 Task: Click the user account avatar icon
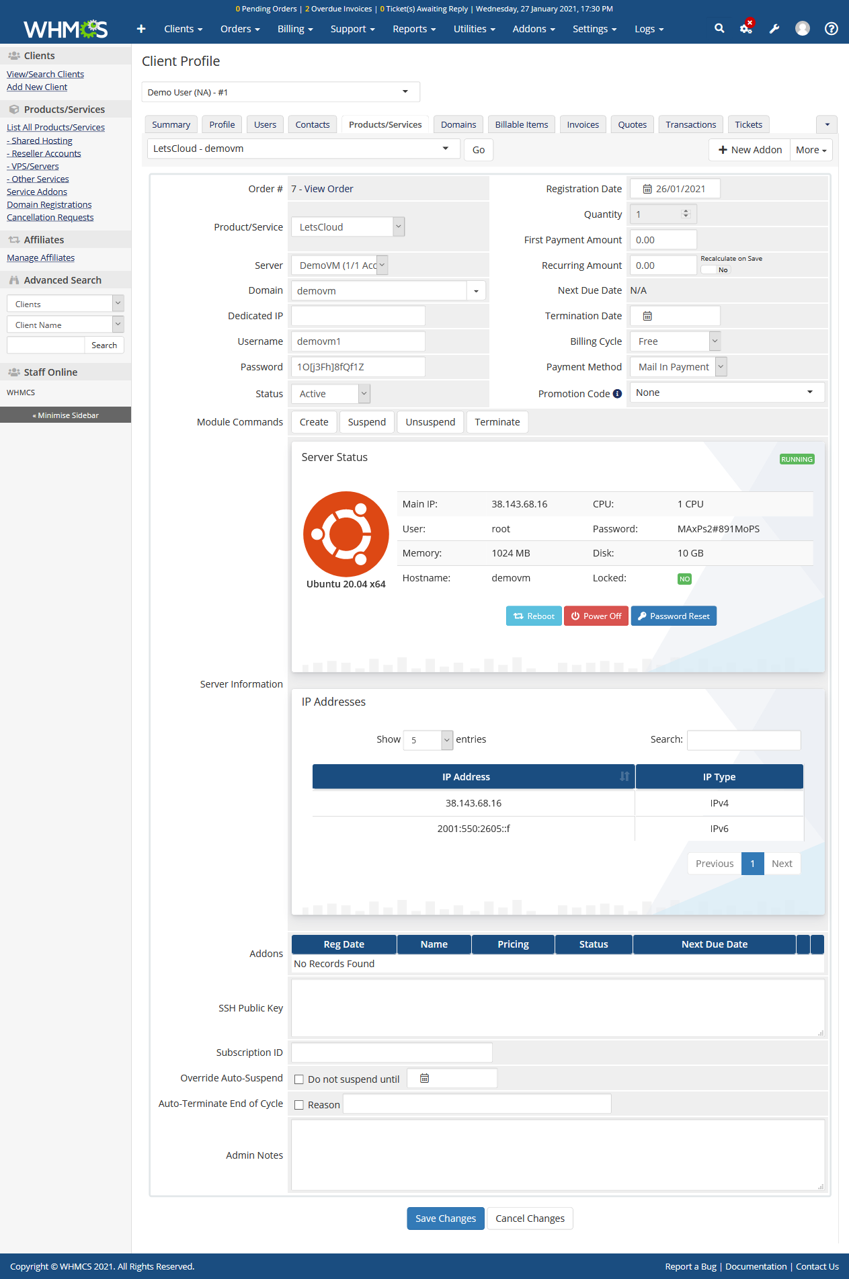point(803,28)
